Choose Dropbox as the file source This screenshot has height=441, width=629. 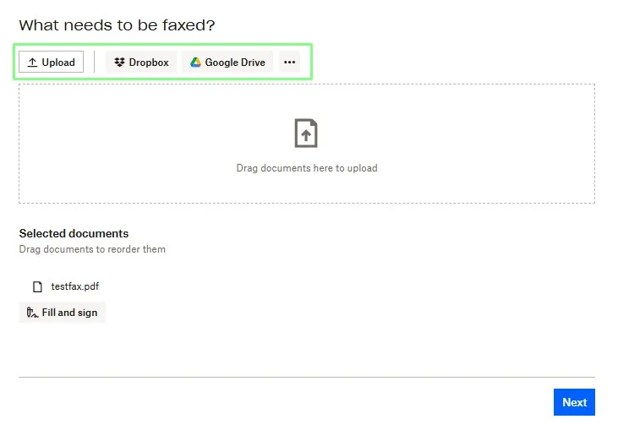coord(141,63)
